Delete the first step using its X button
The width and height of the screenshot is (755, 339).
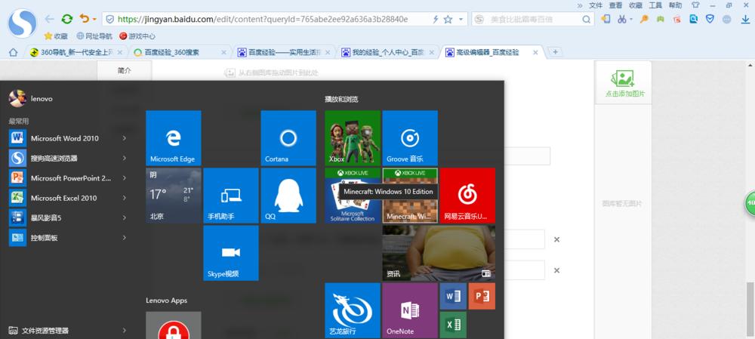tap(556, 239)
